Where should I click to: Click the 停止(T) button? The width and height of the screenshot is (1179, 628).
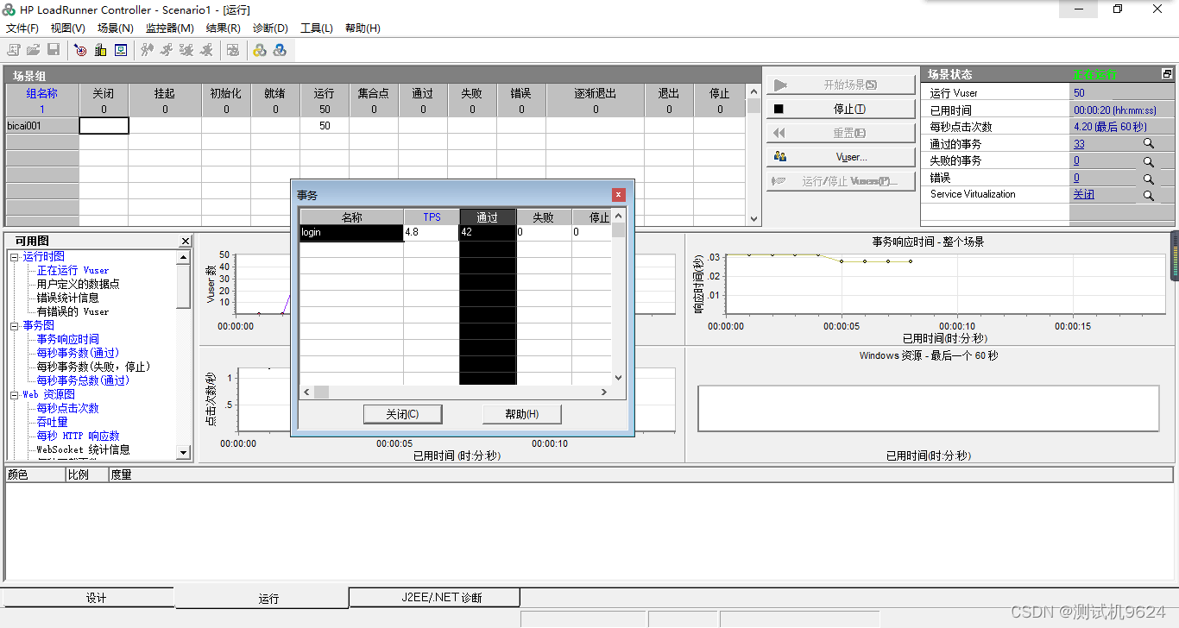[x=841, y=109]
